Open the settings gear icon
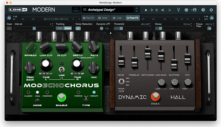Screen dimensions: 221x127 (x=211, y=10)
